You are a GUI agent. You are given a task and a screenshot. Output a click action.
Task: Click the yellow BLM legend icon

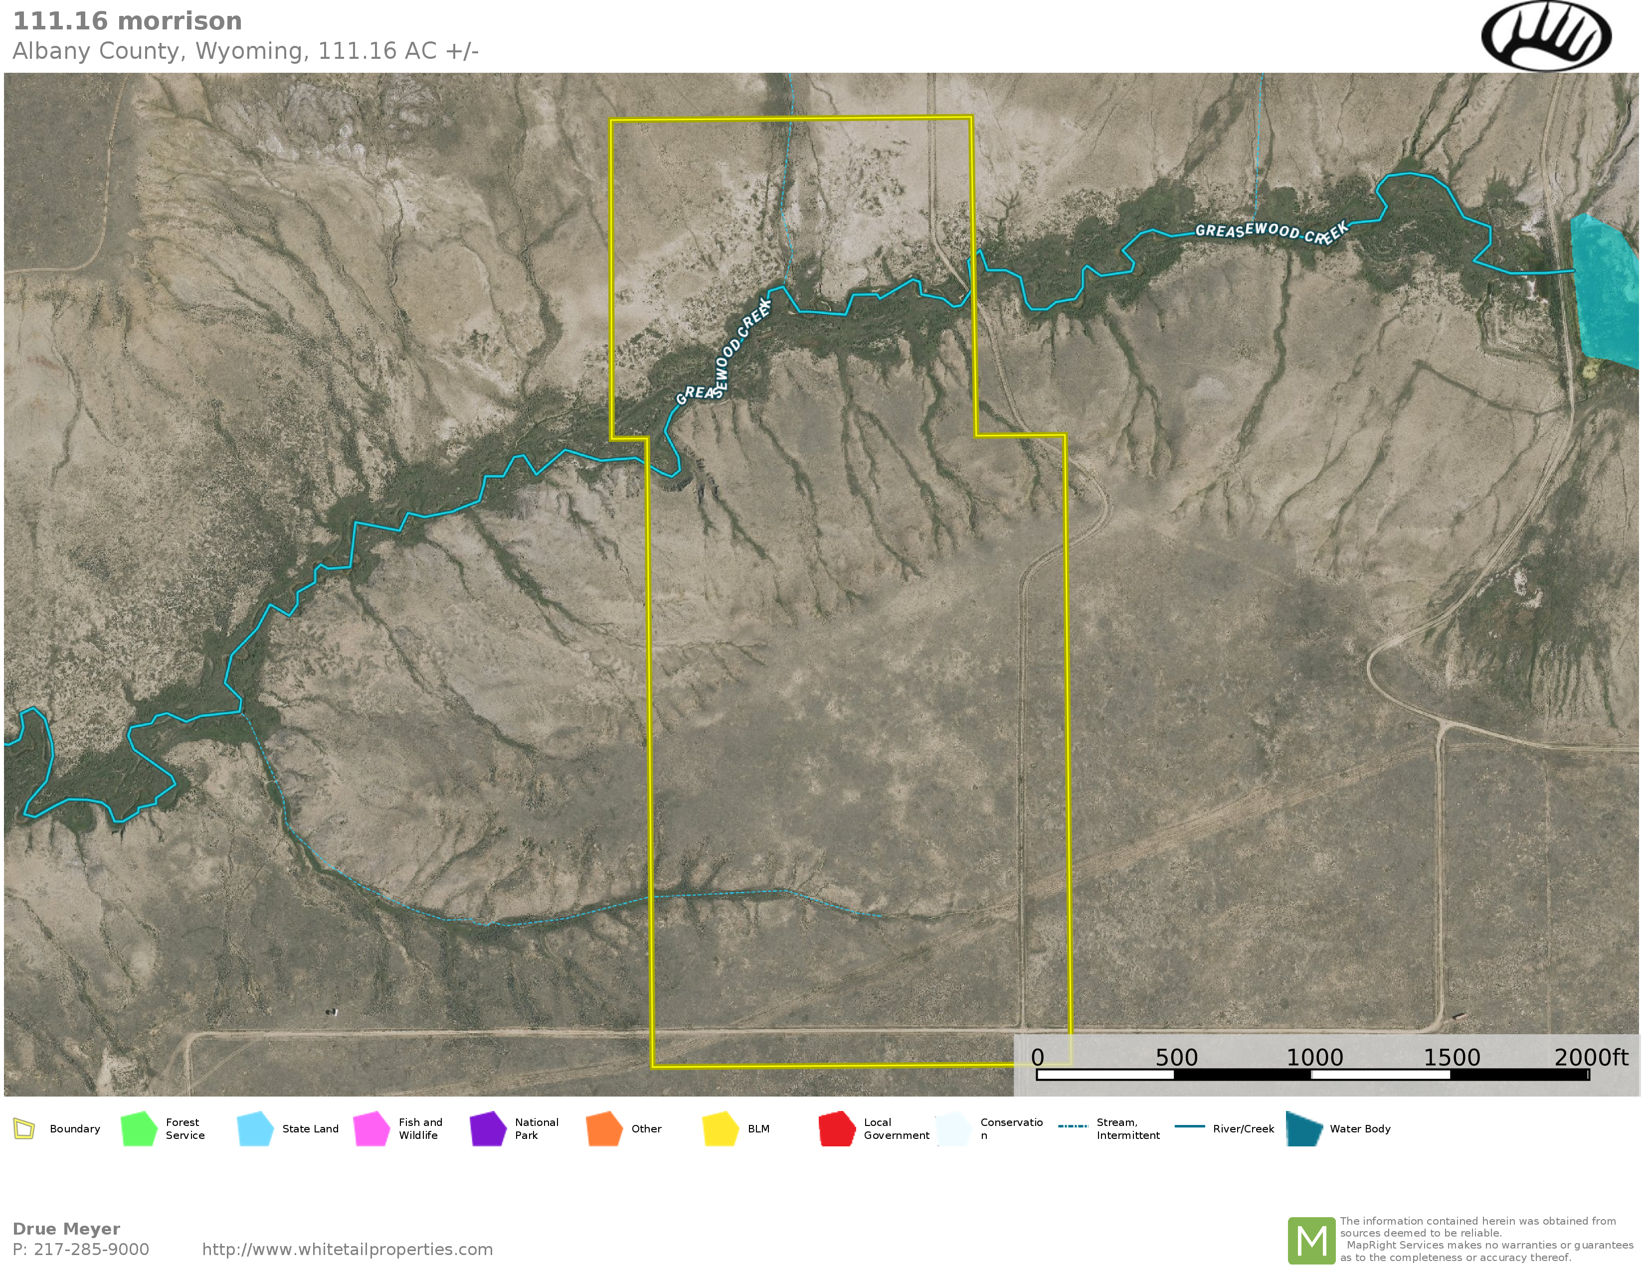point(720,1128)
